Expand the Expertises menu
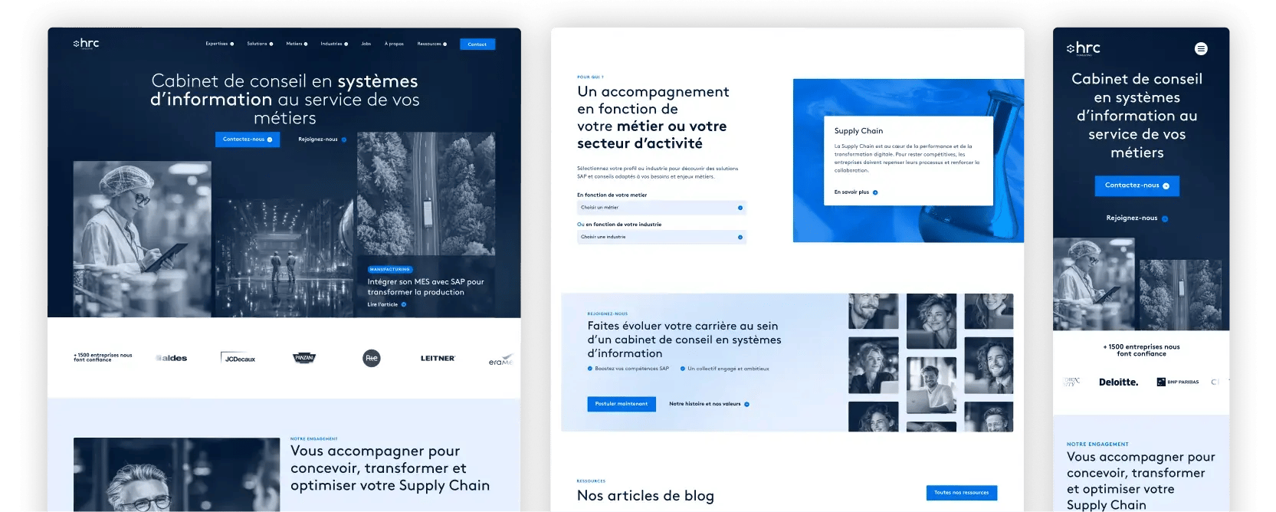1276x512 pixels. 220,44
